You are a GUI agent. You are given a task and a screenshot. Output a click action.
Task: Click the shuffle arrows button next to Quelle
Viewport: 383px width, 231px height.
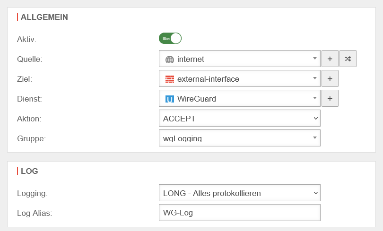pyautogui.click(x=348, y=59)
